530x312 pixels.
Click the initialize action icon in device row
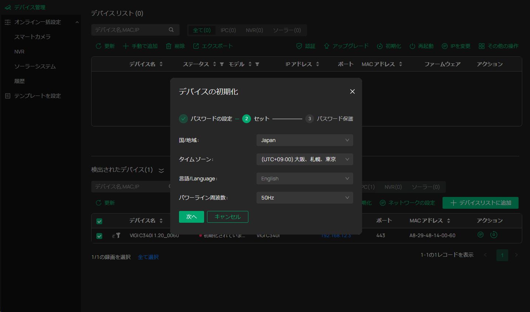(493, 235)
